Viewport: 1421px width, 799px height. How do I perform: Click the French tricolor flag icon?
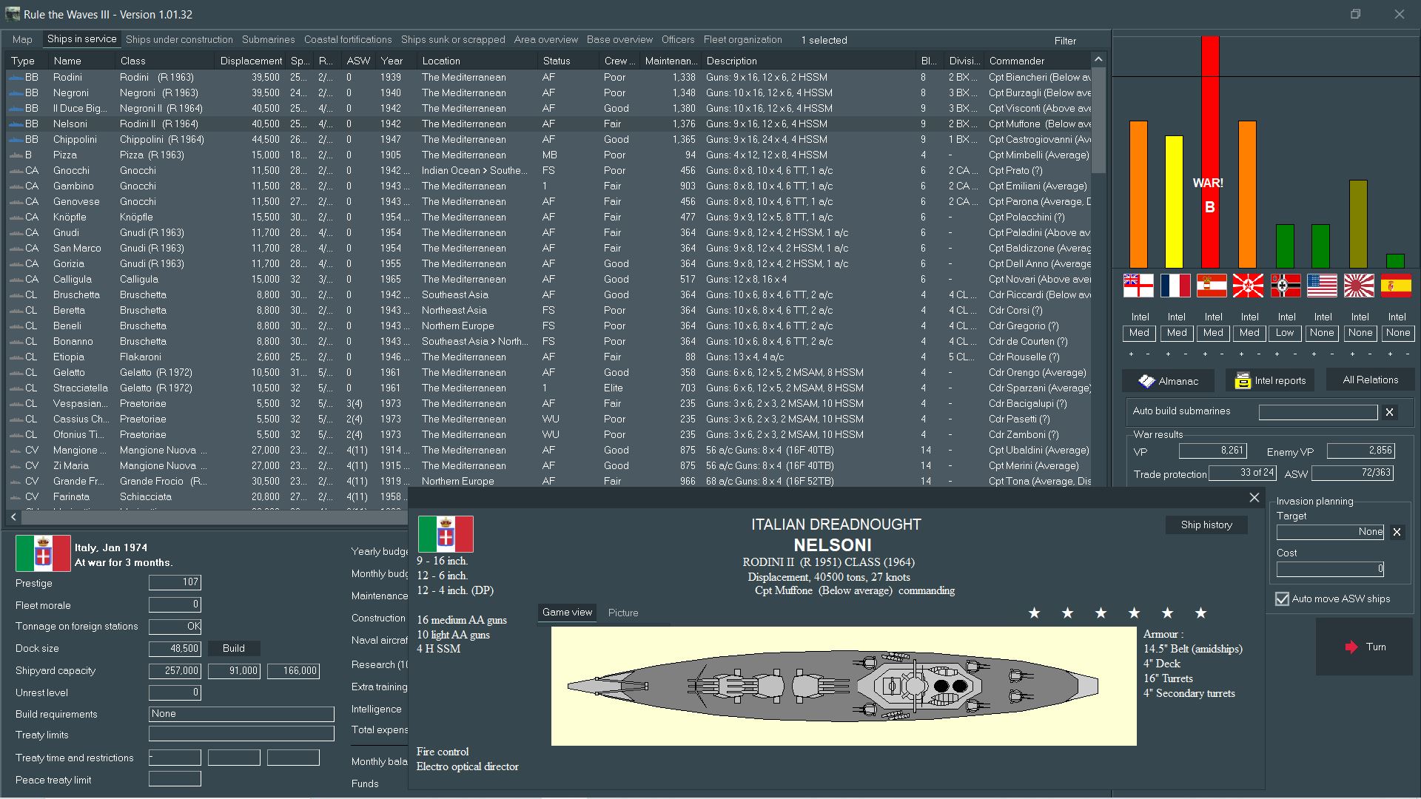pos(1175,286)
